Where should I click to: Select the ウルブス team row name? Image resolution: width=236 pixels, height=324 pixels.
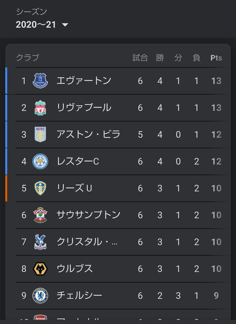point(75,269)
